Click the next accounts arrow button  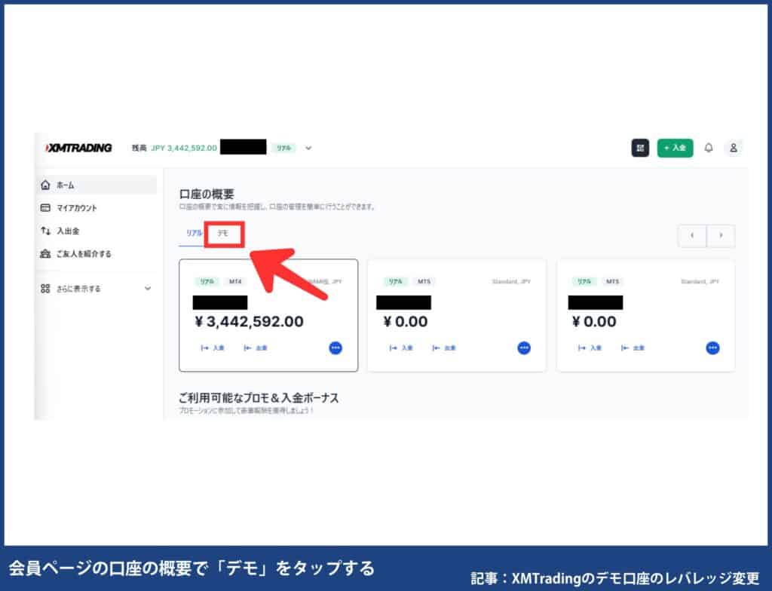pyautogui.click(x=721, y=235)
